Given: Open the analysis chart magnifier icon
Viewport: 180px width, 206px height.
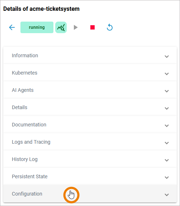Looking at the screenshot, I should [61, 27].
